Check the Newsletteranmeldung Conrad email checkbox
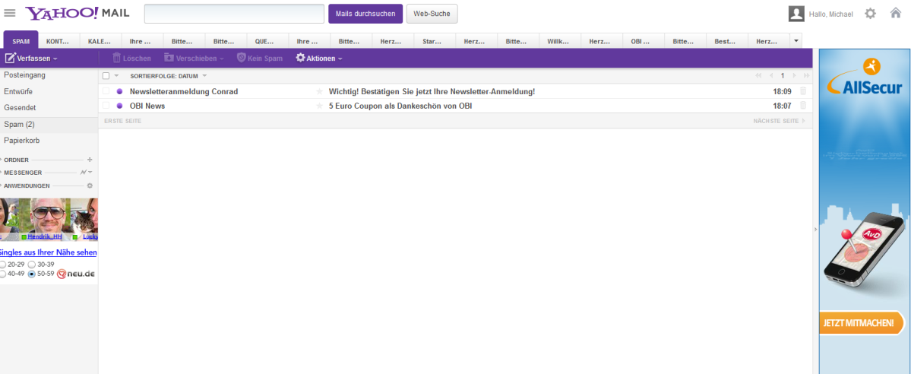 (x=106, y=91)
